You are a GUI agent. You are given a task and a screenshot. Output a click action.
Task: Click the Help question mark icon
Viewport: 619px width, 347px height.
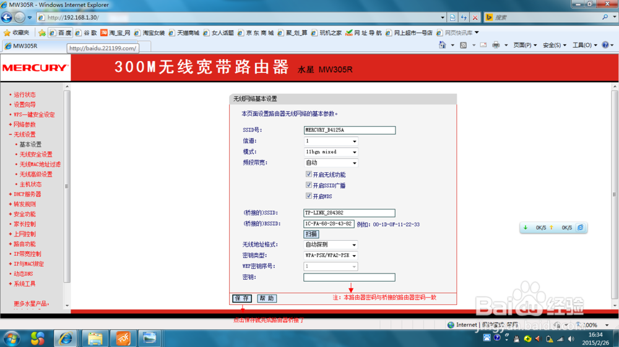pyautogui.click(x=605, y=45)
